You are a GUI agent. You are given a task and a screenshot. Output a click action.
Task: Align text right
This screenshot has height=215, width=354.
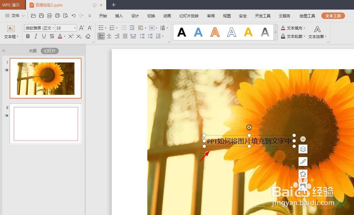(x=117, y=36)
